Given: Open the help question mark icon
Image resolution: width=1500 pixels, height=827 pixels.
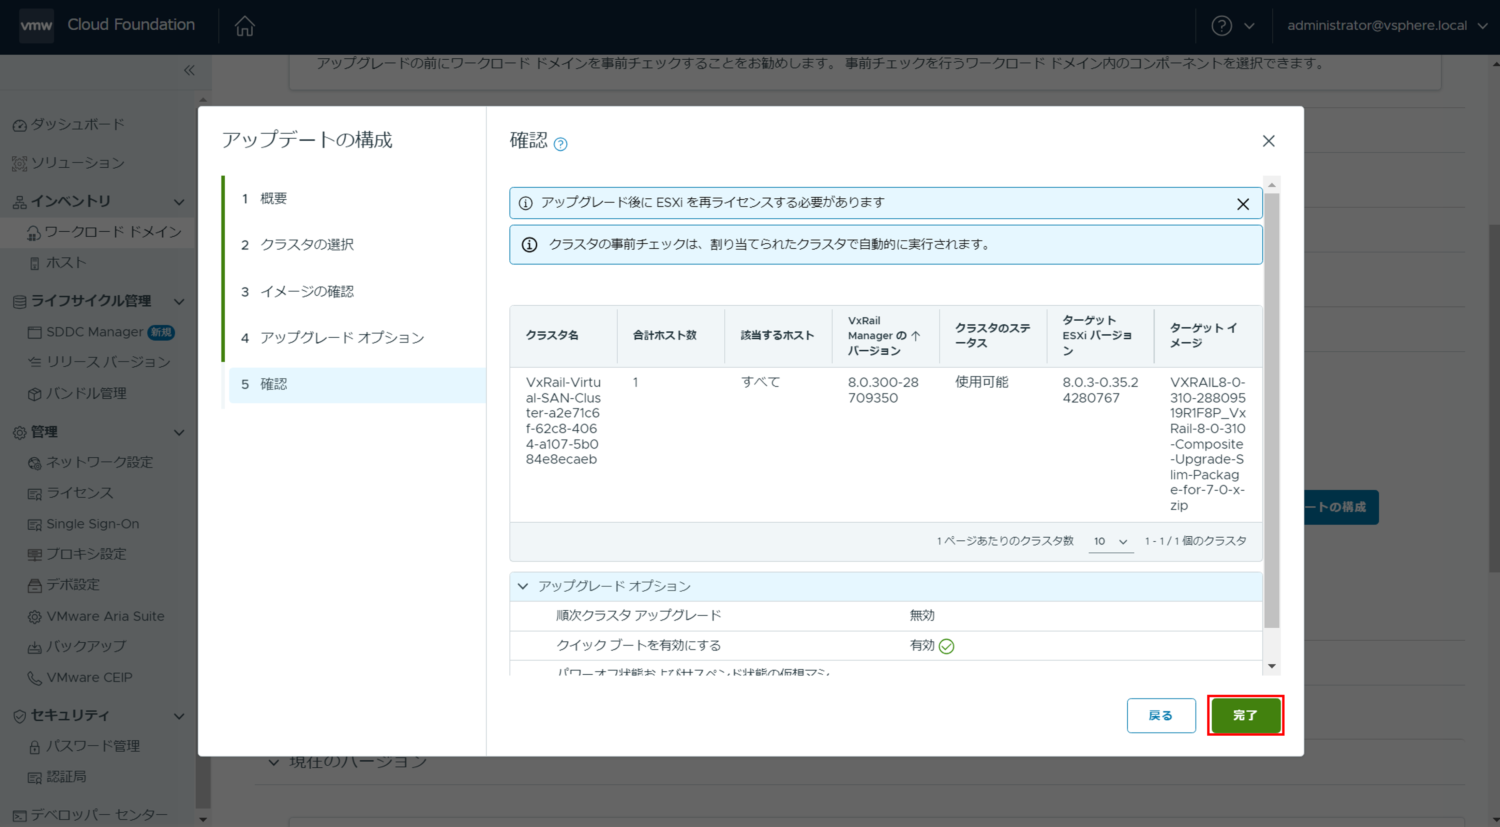Looking at the screenshot, I should point(1221,26).
